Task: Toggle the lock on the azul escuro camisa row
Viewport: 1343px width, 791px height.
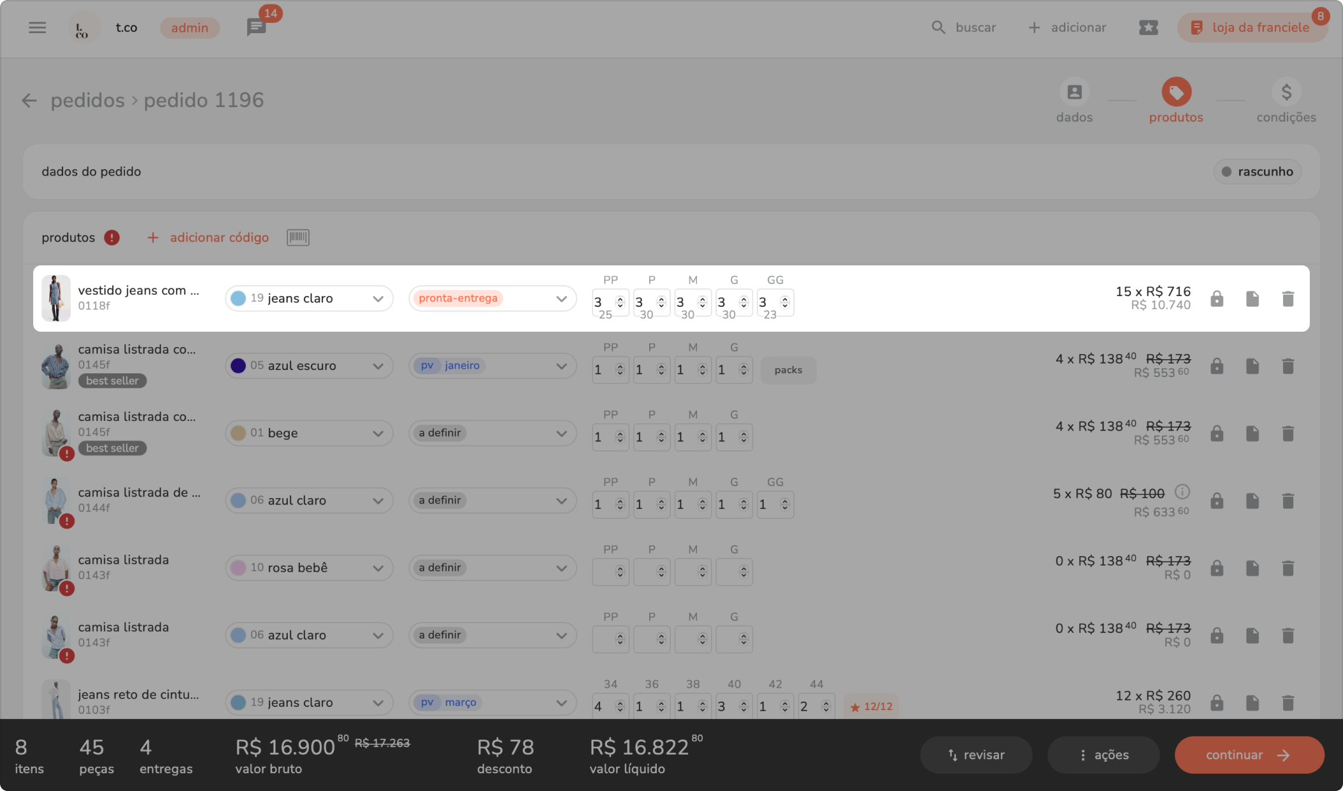Action: tap(1217, 366)
